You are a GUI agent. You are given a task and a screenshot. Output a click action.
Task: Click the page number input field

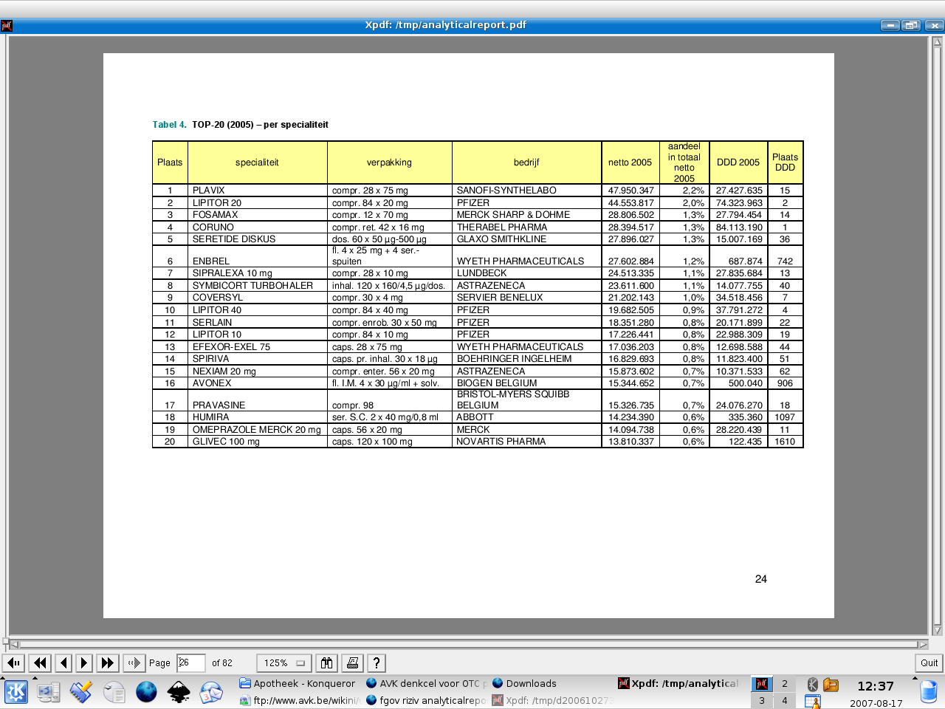190,662
